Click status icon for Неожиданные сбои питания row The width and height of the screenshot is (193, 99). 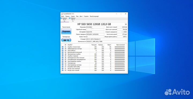coord(62,58)
